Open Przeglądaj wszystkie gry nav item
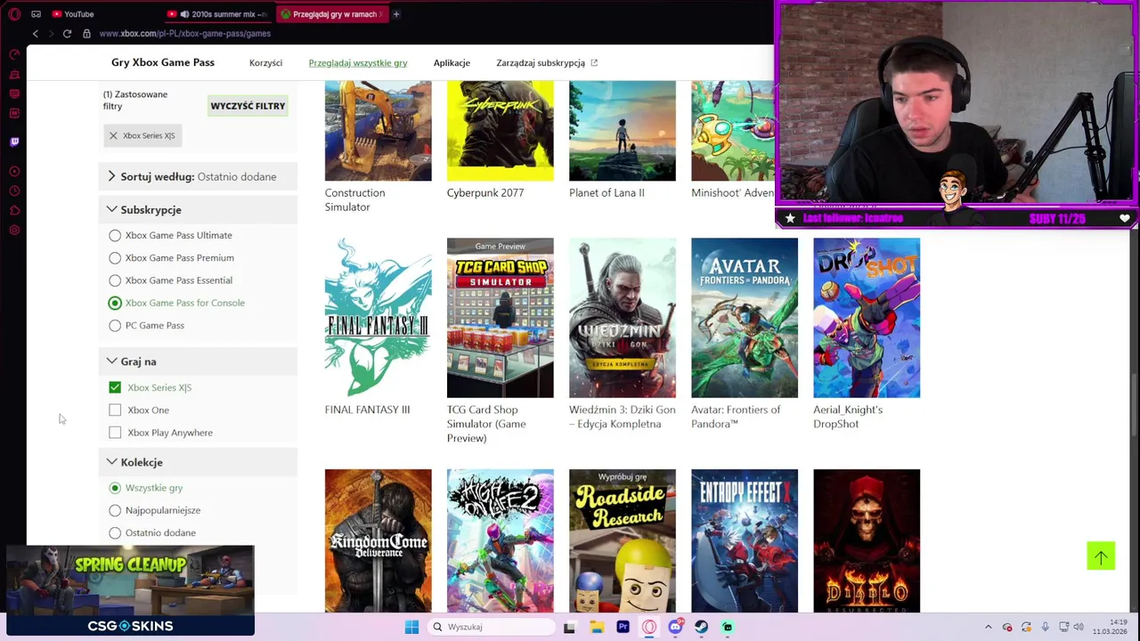 358,63
